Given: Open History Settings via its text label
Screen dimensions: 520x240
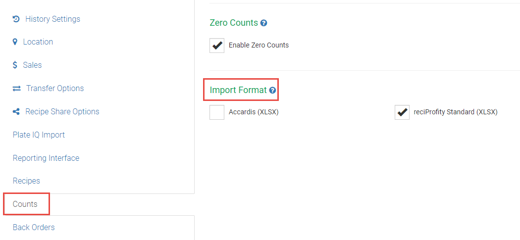Looking at the screenshot, I should coord(52,19).
